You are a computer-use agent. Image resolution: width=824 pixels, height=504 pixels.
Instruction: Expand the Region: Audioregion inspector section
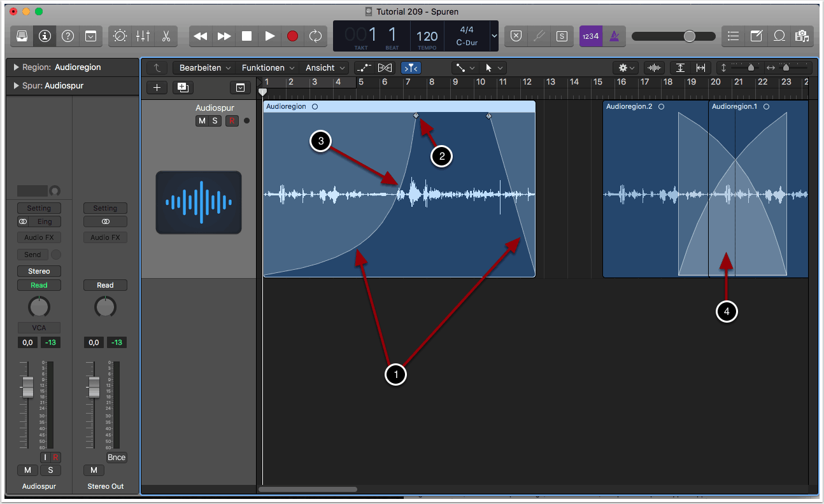coord(16,67)
